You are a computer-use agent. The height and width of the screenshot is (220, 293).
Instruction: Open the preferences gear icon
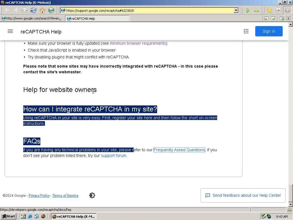287,11
